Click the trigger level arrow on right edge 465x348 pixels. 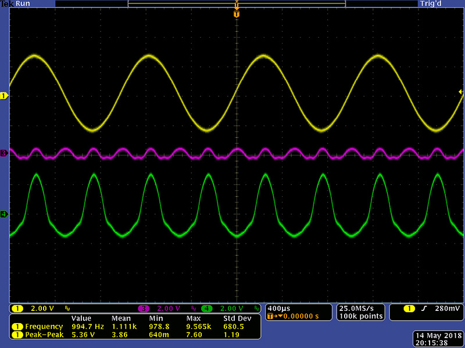460,92
